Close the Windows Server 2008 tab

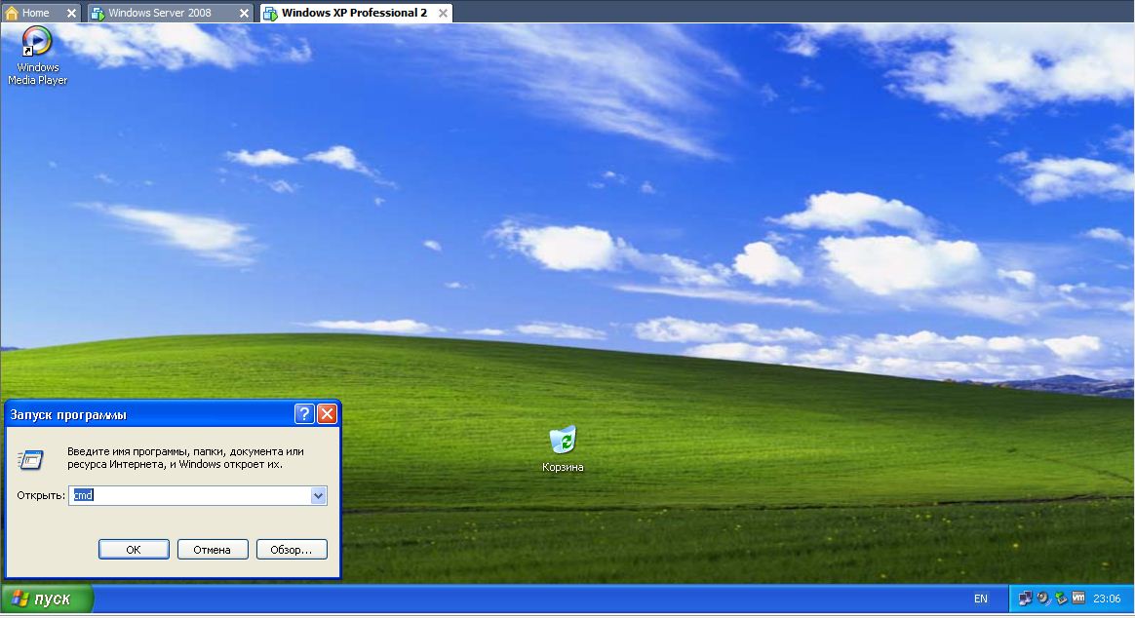click(244, 13)
